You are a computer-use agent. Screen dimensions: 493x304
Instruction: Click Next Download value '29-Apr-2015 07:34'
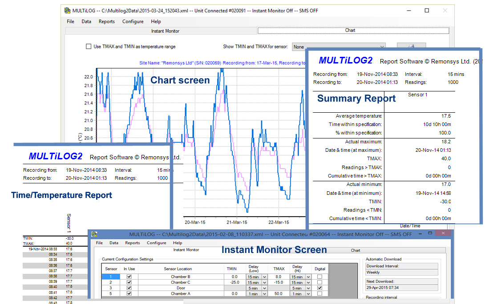click(402, 288)
